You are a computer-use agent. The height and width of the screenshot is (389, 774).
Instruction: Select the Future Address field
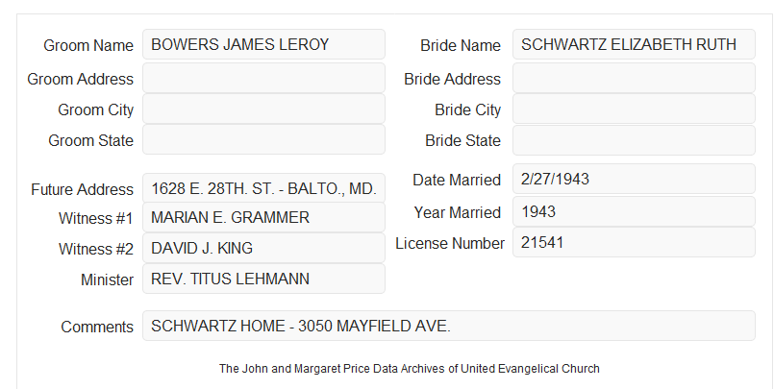coord(263,188)
